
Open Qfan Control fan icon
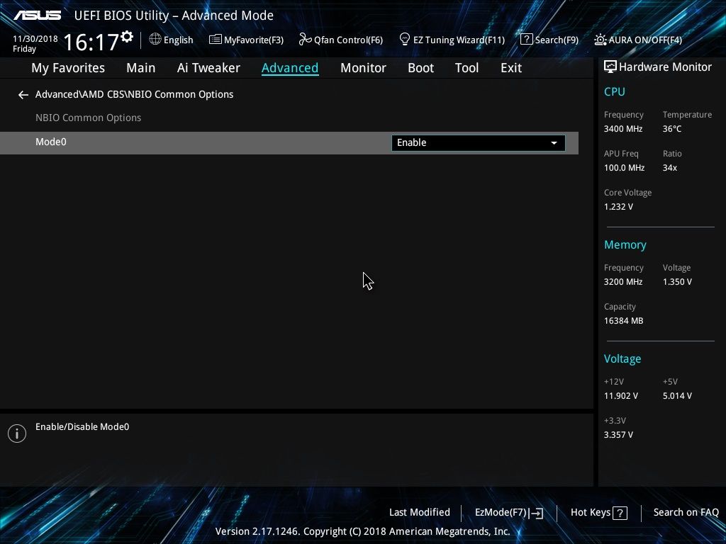[x=305, y=40]
